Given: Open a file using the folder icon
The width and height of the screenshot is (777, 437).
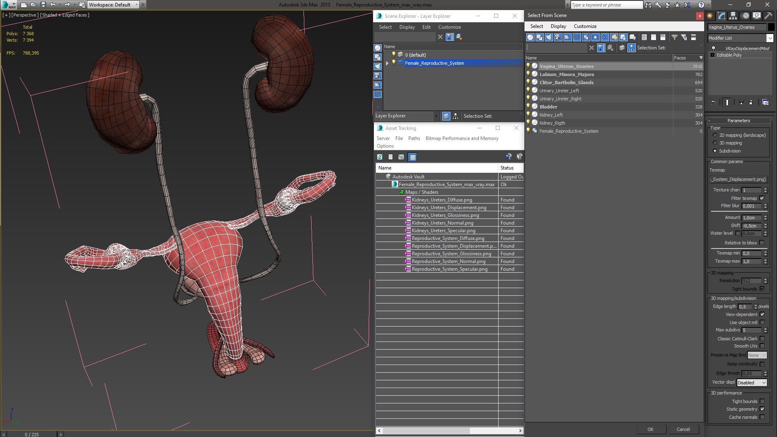Looking at the screenshot, I should coord(34,5).
